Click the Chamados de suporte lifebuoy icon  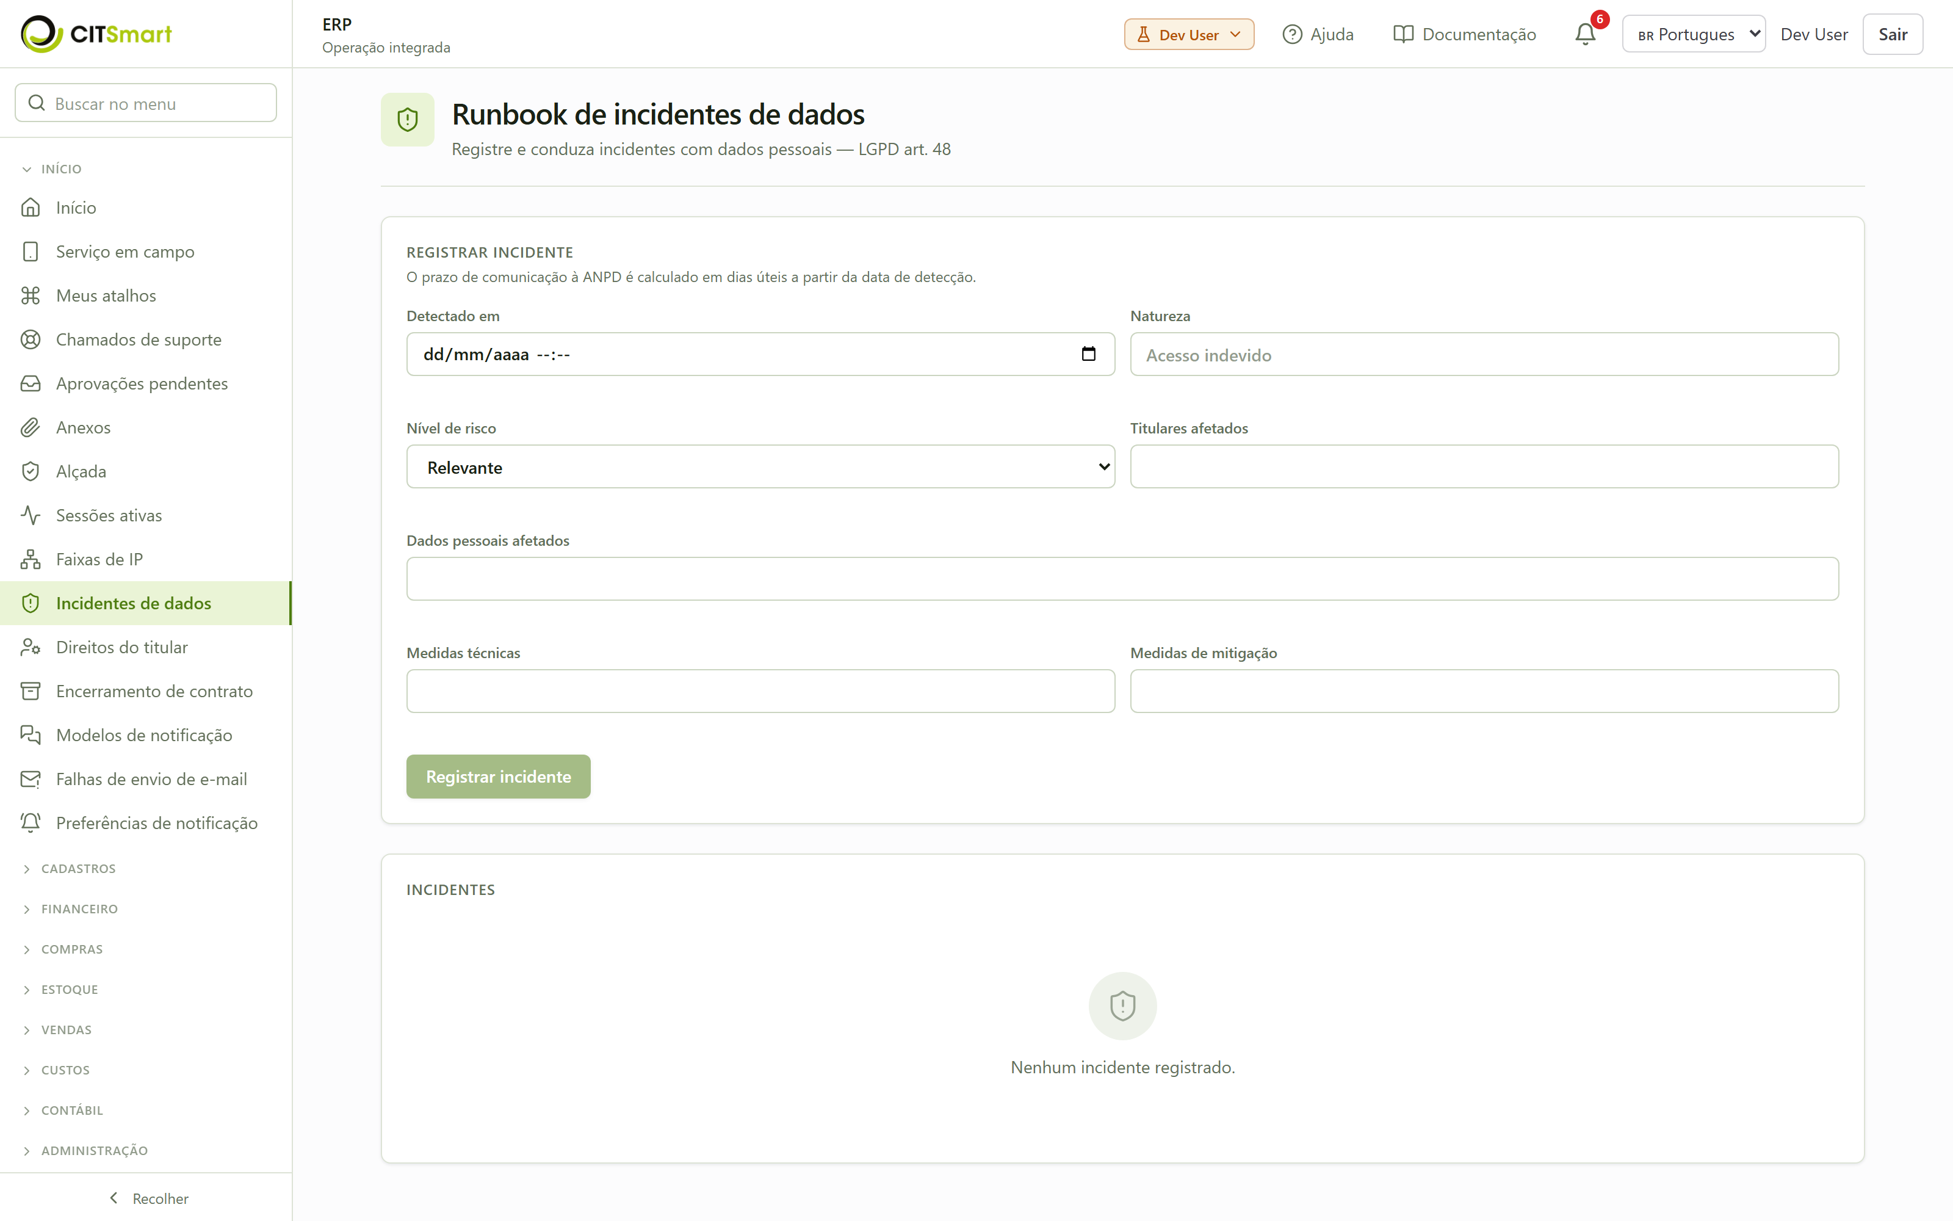(31, 339)
